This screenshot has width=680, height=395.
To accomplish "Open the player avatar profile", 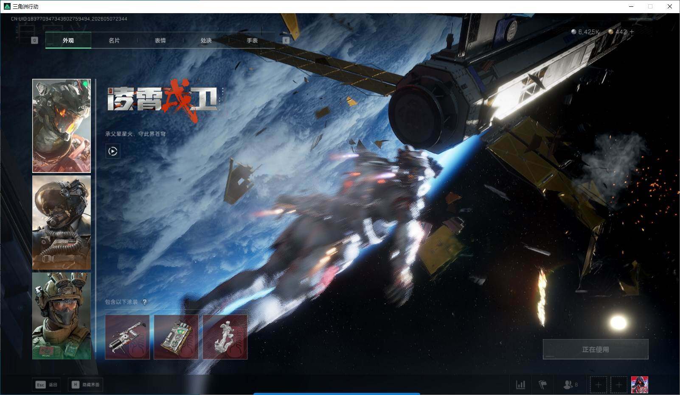I will point(640,385).
